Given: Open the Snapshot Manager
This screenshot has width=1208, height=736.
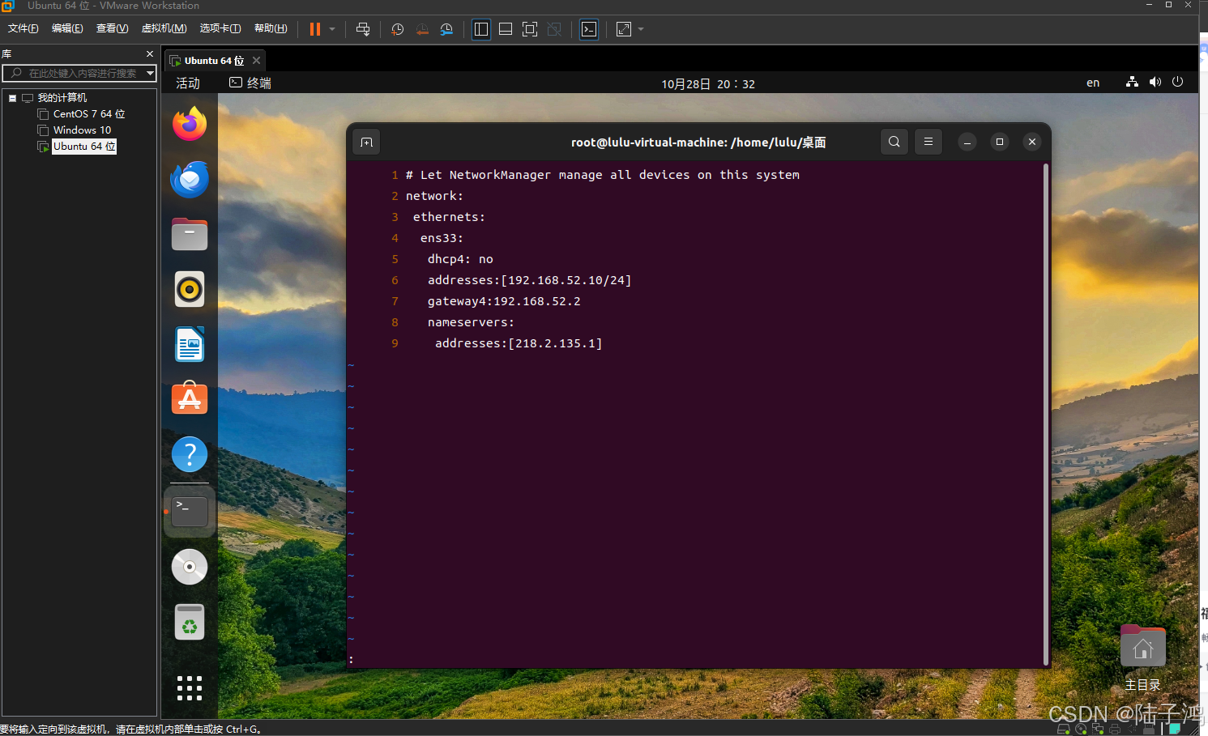Looking at the screenshot, I should [x=446, y=29].
